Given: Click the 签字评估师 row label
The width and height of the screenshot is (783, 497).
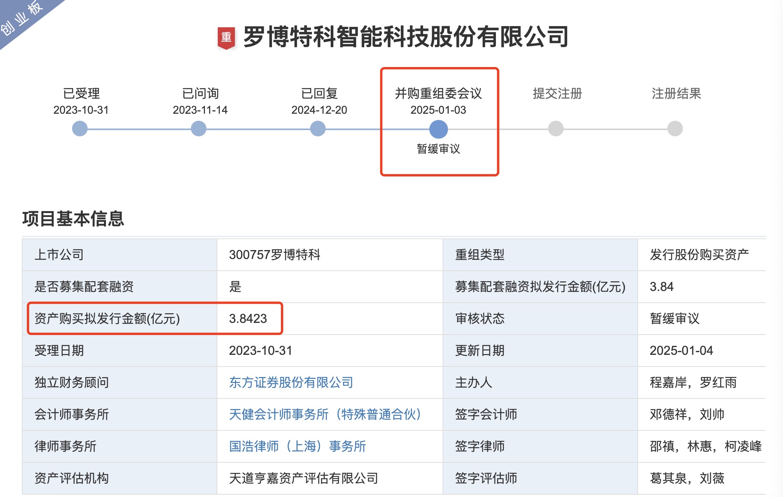Looking at the screenshot, I should (x=486, y=478).
